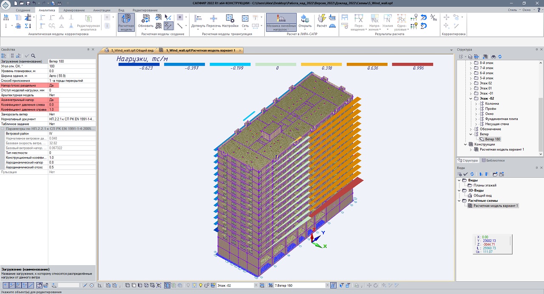This screenshot has width=544, height=294.
Task: Toggle Мозаика линейных нагрузок display
Action: (x=281, y=22)
